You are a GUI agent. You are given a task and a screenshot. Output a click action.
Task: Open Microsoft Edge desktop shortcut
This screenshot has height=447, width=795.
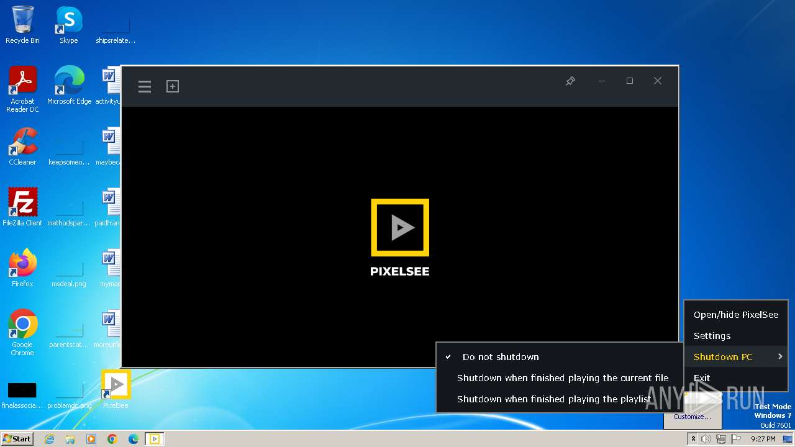69,86
